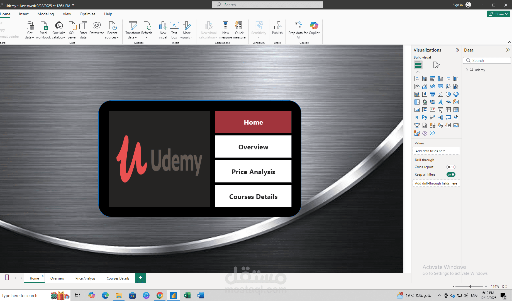Create a New measure
Screen dimensions: 512x301
[226, 30]
